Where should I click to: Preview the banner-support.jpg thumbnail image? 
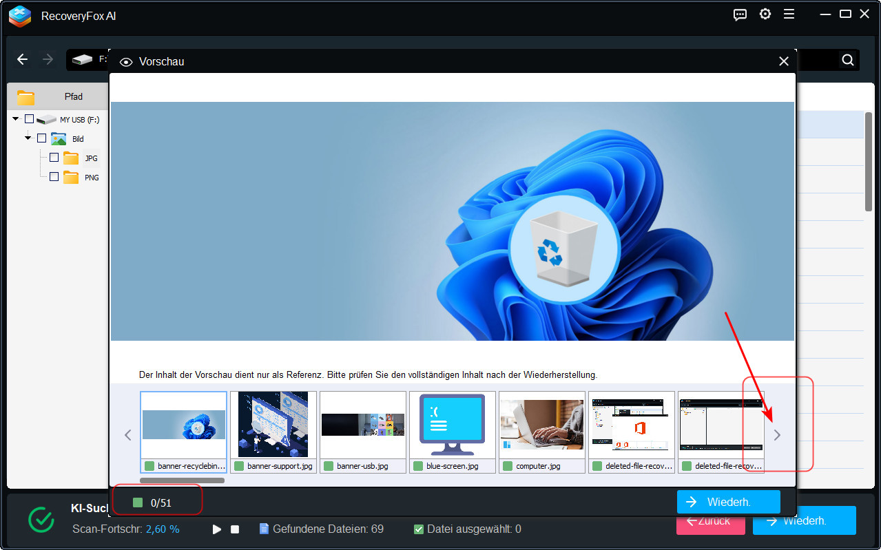click(x=273, y=425)
